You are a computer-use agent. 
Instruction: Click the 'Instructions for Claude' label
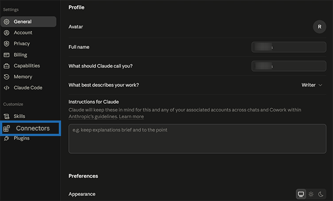click(94, 102)
